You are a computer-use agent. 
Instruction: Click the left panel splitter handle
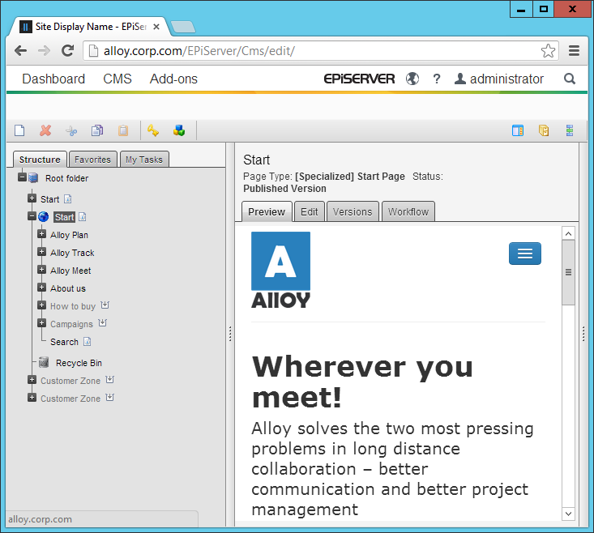tap(230, 334)
